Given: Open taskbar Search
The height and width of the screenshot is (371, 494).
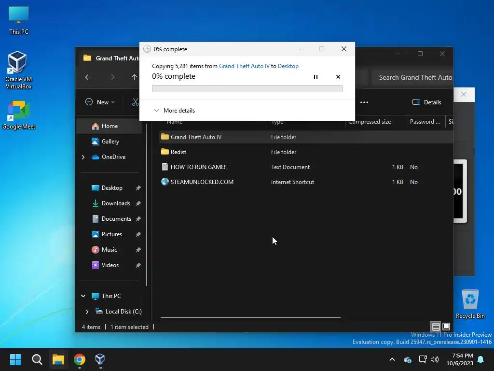Looking at the screenshot, I should [x=37, y=359].
